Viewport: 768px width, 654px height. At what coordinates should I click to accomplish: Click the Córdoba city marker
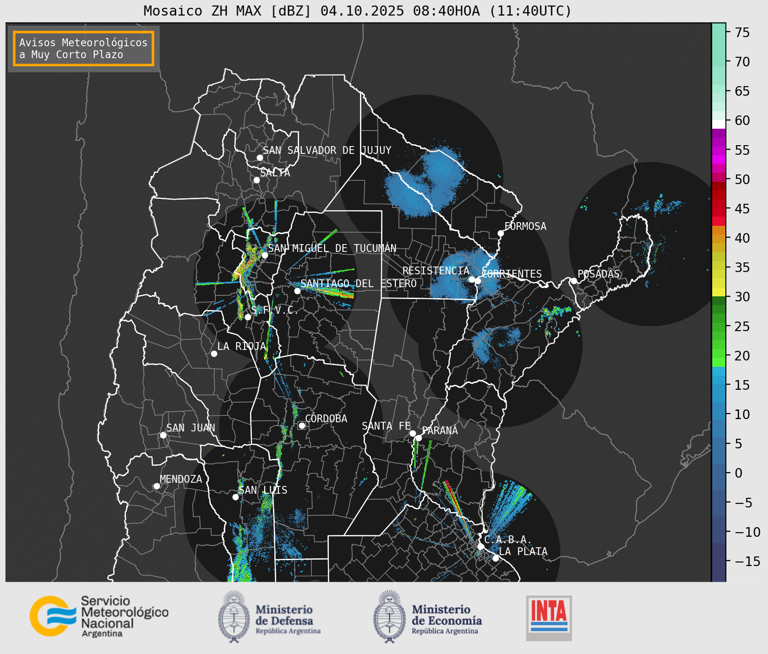click(x=302, y=425)
